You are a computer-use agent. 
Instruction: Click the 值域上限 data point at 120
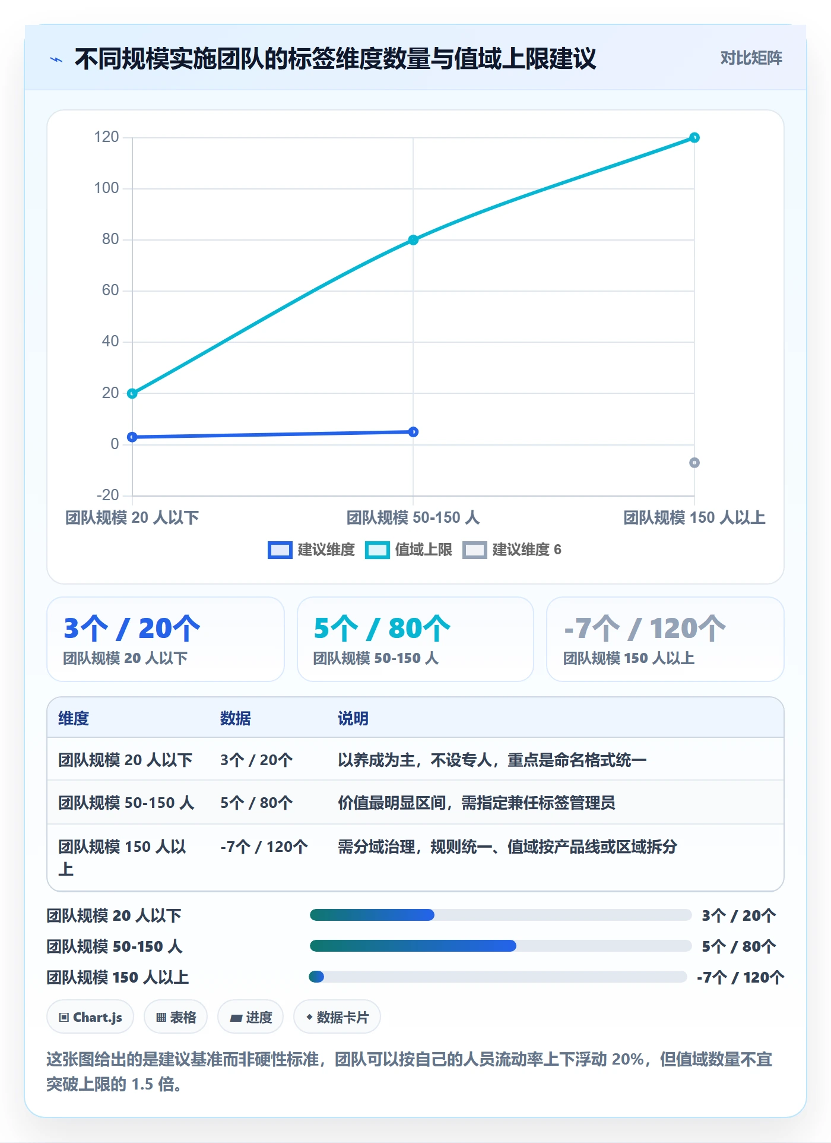tap(694, 138)
